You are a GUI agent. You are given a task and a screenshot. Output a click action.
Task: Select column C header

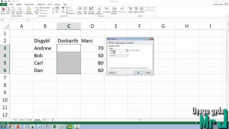[69, 26]
